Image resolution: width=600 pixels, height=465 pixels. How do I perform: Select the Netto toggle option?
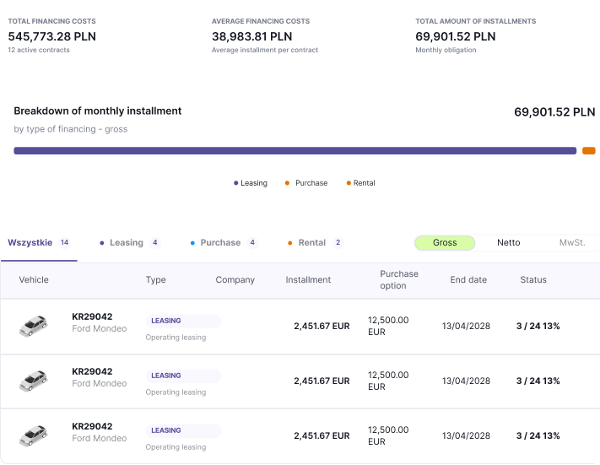pyautogui.click(x=509, y=243)
